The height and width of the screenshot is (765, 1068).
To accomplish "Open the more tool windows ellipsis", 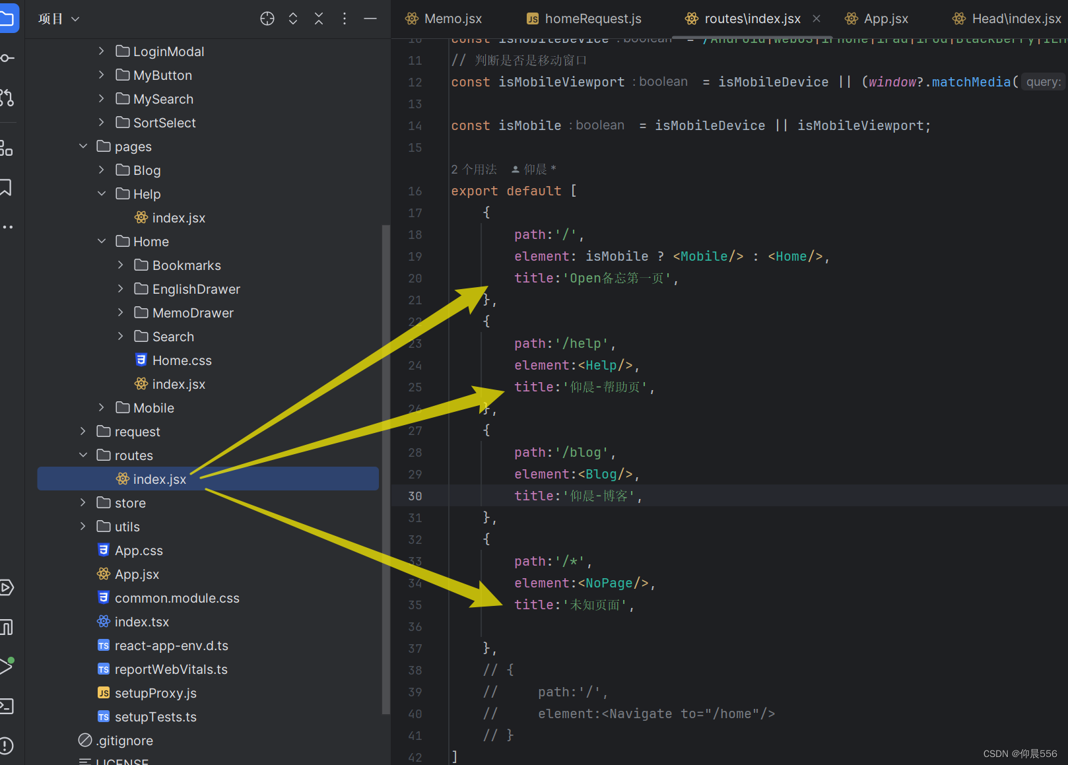I will click(7, 226).
